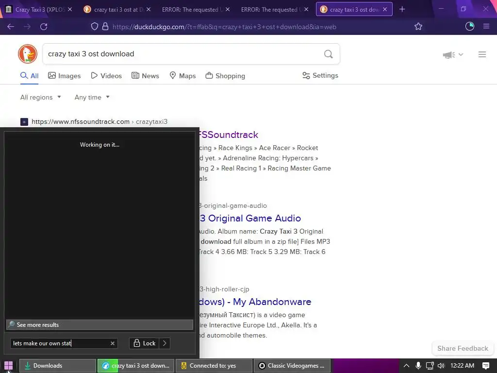The height and width of the screenshot is (373, 497).
Task: Open the DuckDuckGo hamburger side menu
Action: (482, 54)
